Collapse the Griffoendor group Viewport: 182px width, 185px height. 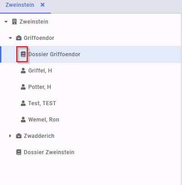coord(10,38)
